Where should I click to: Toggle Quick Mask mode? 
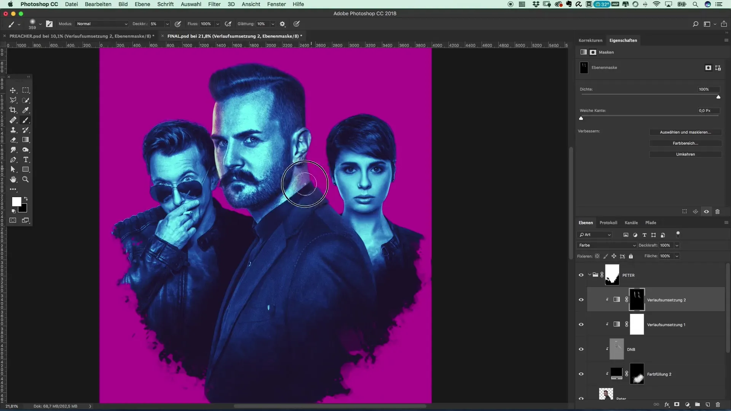click(13, 220)
